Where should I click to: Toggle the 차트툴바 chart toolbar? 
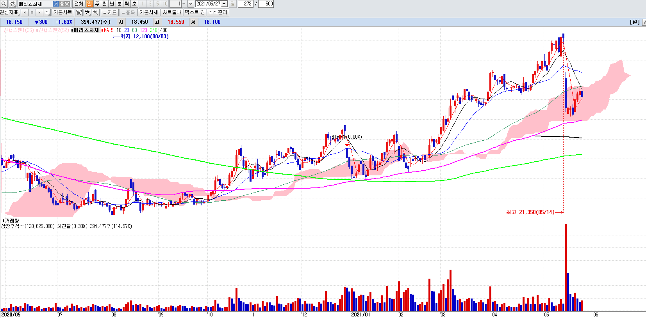click(172, 12)
